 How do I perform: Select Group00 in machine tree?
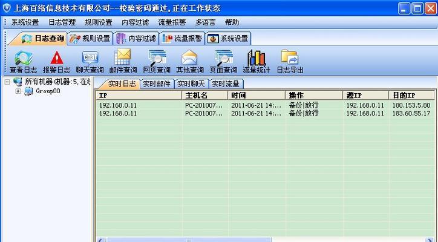point(48,91)
